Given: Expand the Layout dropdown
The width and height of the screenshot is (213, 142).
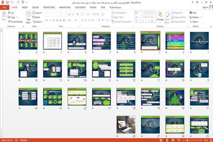Looking at the screenshot, I should click(x=37, y=13).
